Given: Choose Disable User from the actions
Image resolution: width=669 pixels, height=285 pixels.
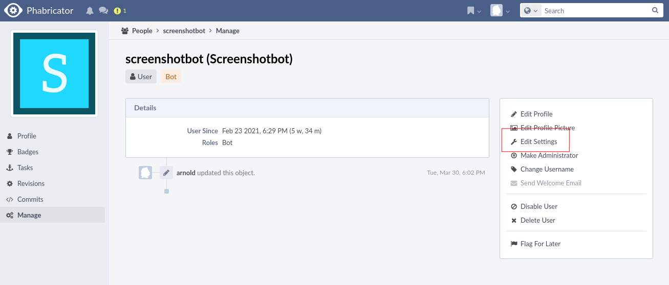Looking at the screenshot, I should click(538, 206).
